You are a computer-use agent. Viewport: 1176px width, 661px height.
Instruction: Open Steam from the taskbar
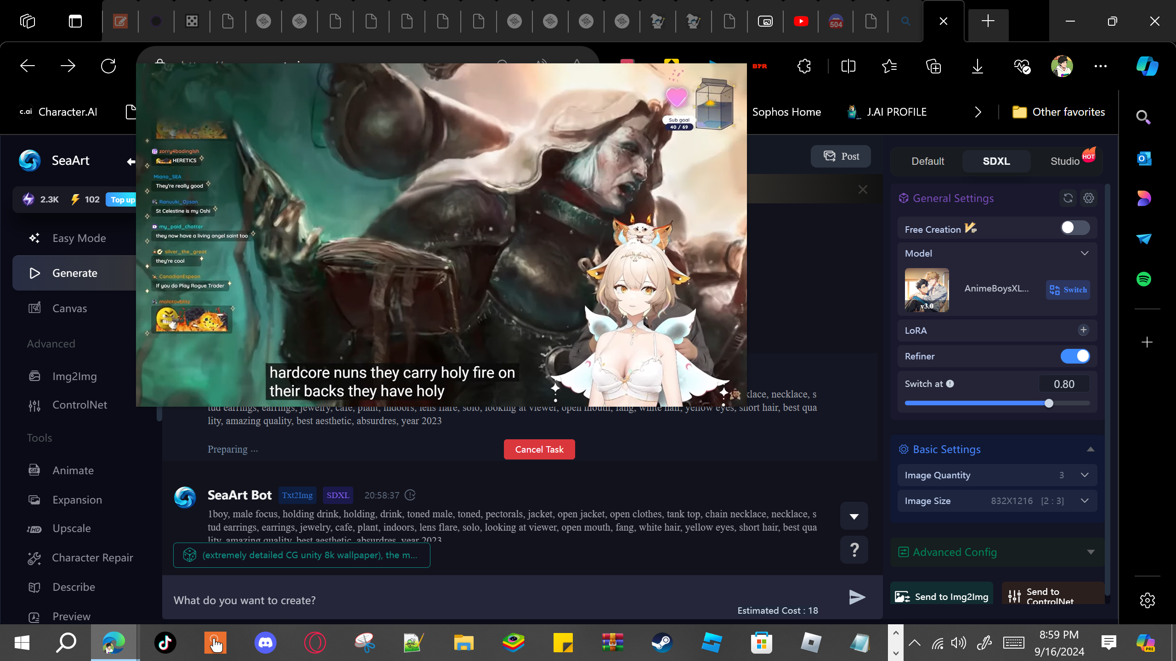662,643
